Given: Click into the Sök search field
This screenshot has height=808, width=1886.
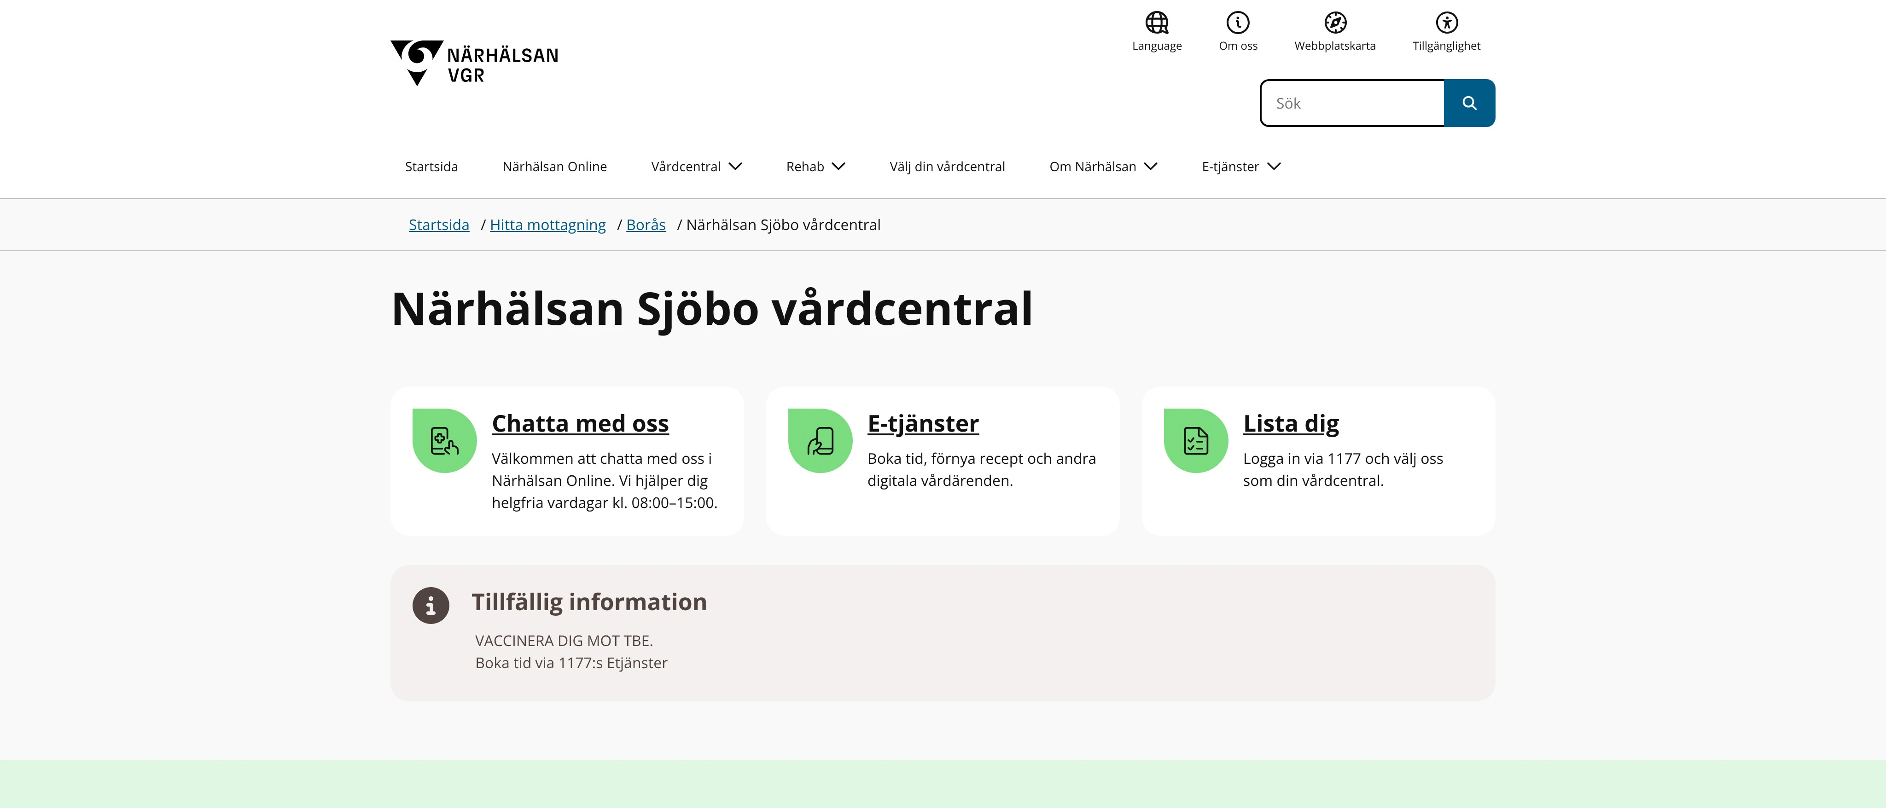Looking at the screenshot, I should (x=1352, y=103).
